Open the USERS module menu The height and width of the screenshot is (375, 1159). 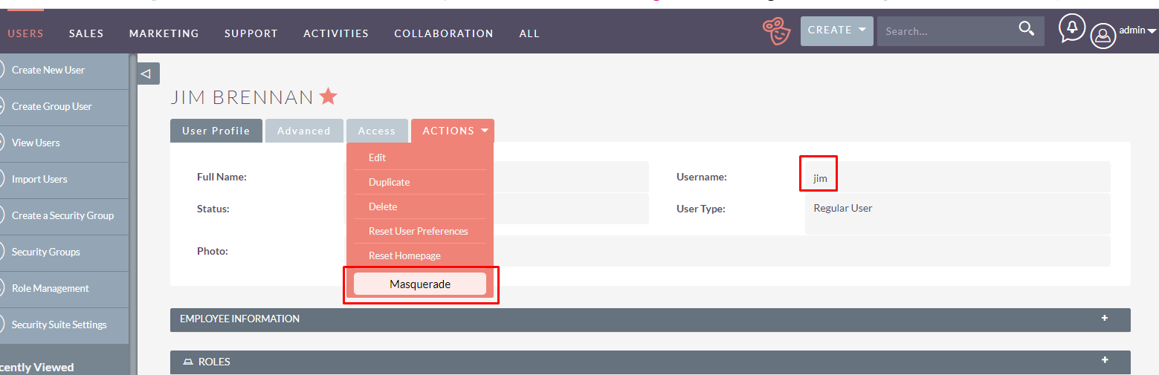tap(25, 33)
